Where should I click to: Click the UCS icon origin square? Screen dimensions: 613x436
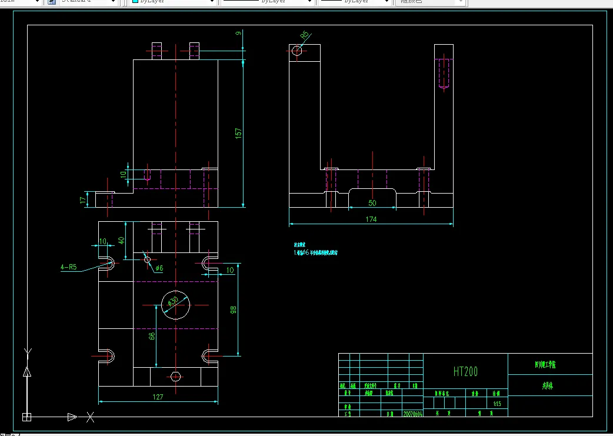click(x=26, y=417)
